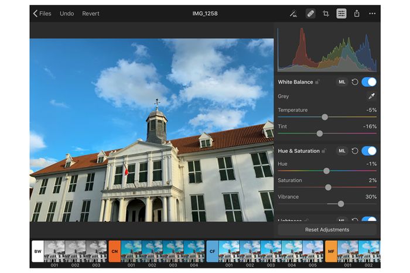The width and height of the screenshot is (410, 273).
Task: Apply BW preset 001 thumbnail
Action: click(54, 251)
